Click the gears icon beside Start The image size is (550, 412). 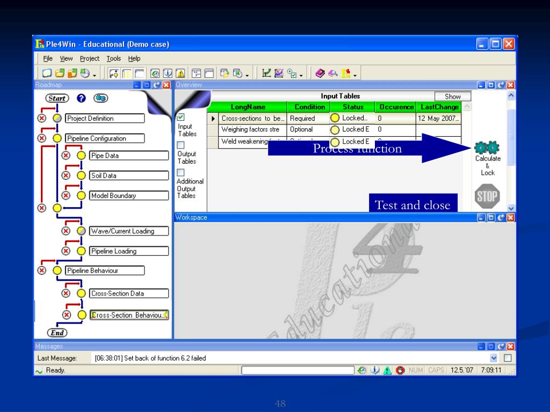click(100, 98)
